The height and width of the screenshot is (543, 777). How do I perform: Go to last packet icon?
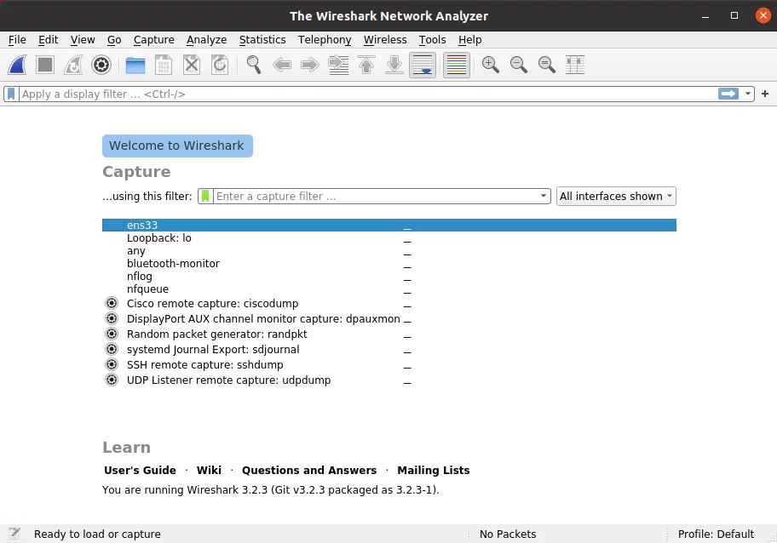394,65
